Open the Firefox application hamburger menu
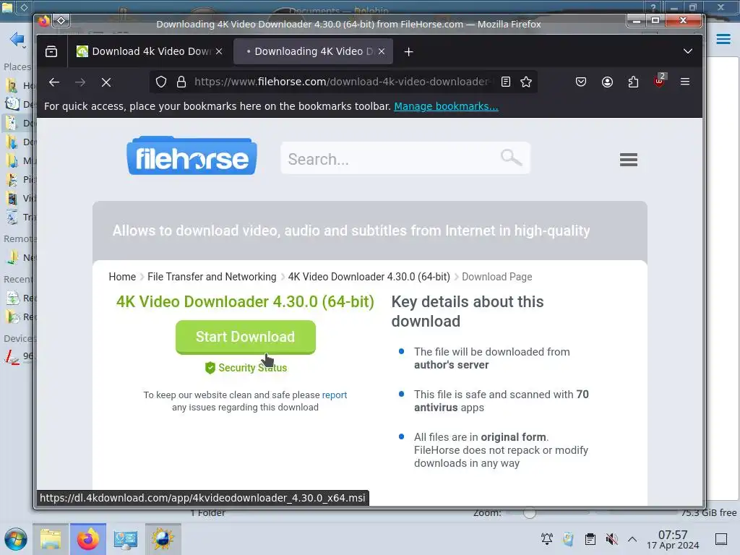This screenshot has width=740, height=555. (x=685, y=82)
